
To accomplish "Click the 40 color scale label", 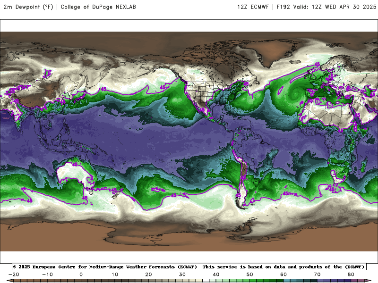I will pyautogui.click(x=216, y=275).
